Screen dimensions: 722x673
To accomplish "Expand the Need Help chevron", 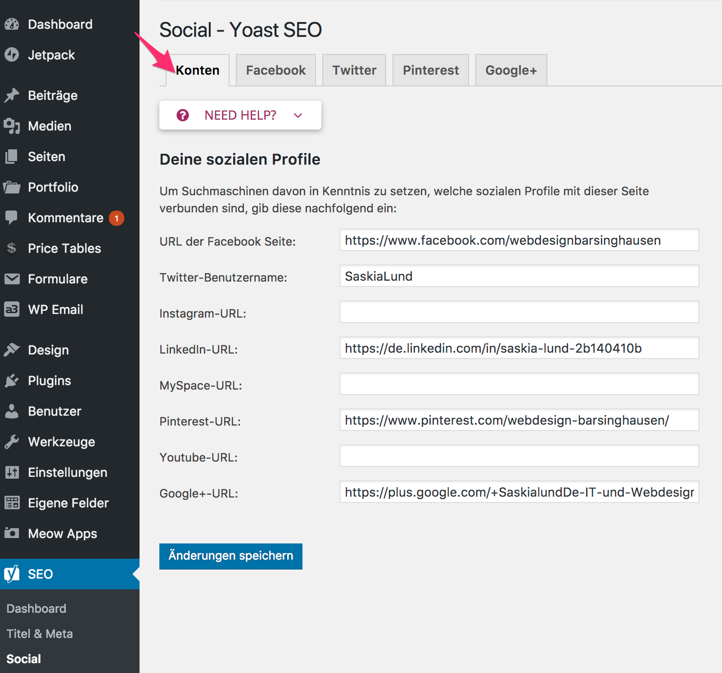I will [x=298, y=116].
